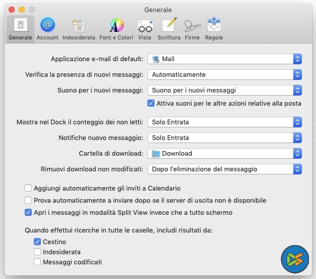This screenshot has width=316, height=279.
Task: Expand the Applicazione e-mail di default dropdown
Action: (x=225, y=59)
